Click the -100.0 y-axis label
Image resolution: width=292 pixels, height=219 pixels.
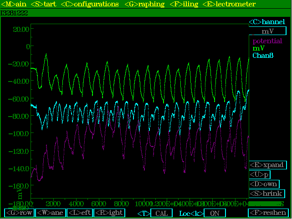coord(19,133)
